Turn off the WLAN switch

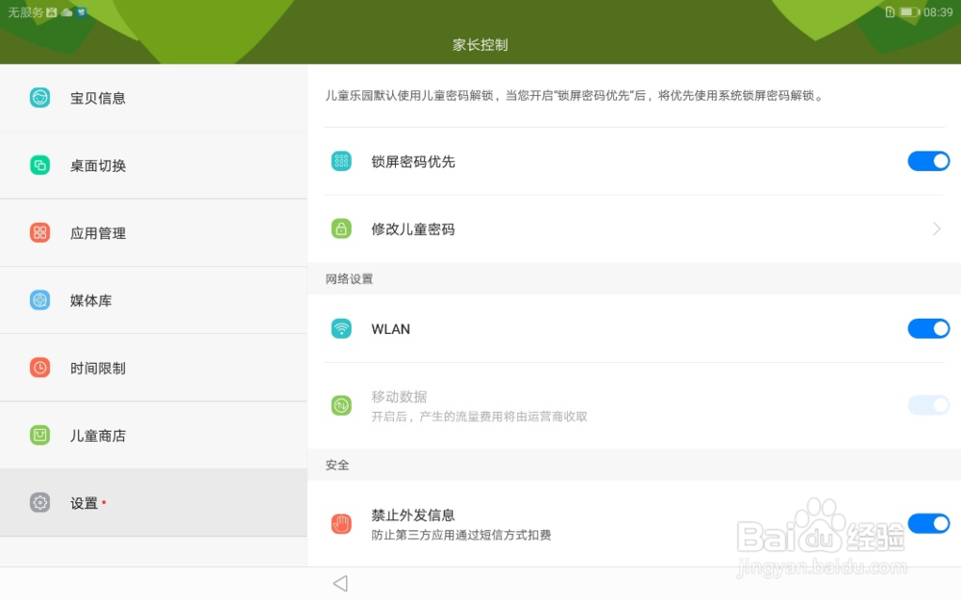[x=928, y=328]
